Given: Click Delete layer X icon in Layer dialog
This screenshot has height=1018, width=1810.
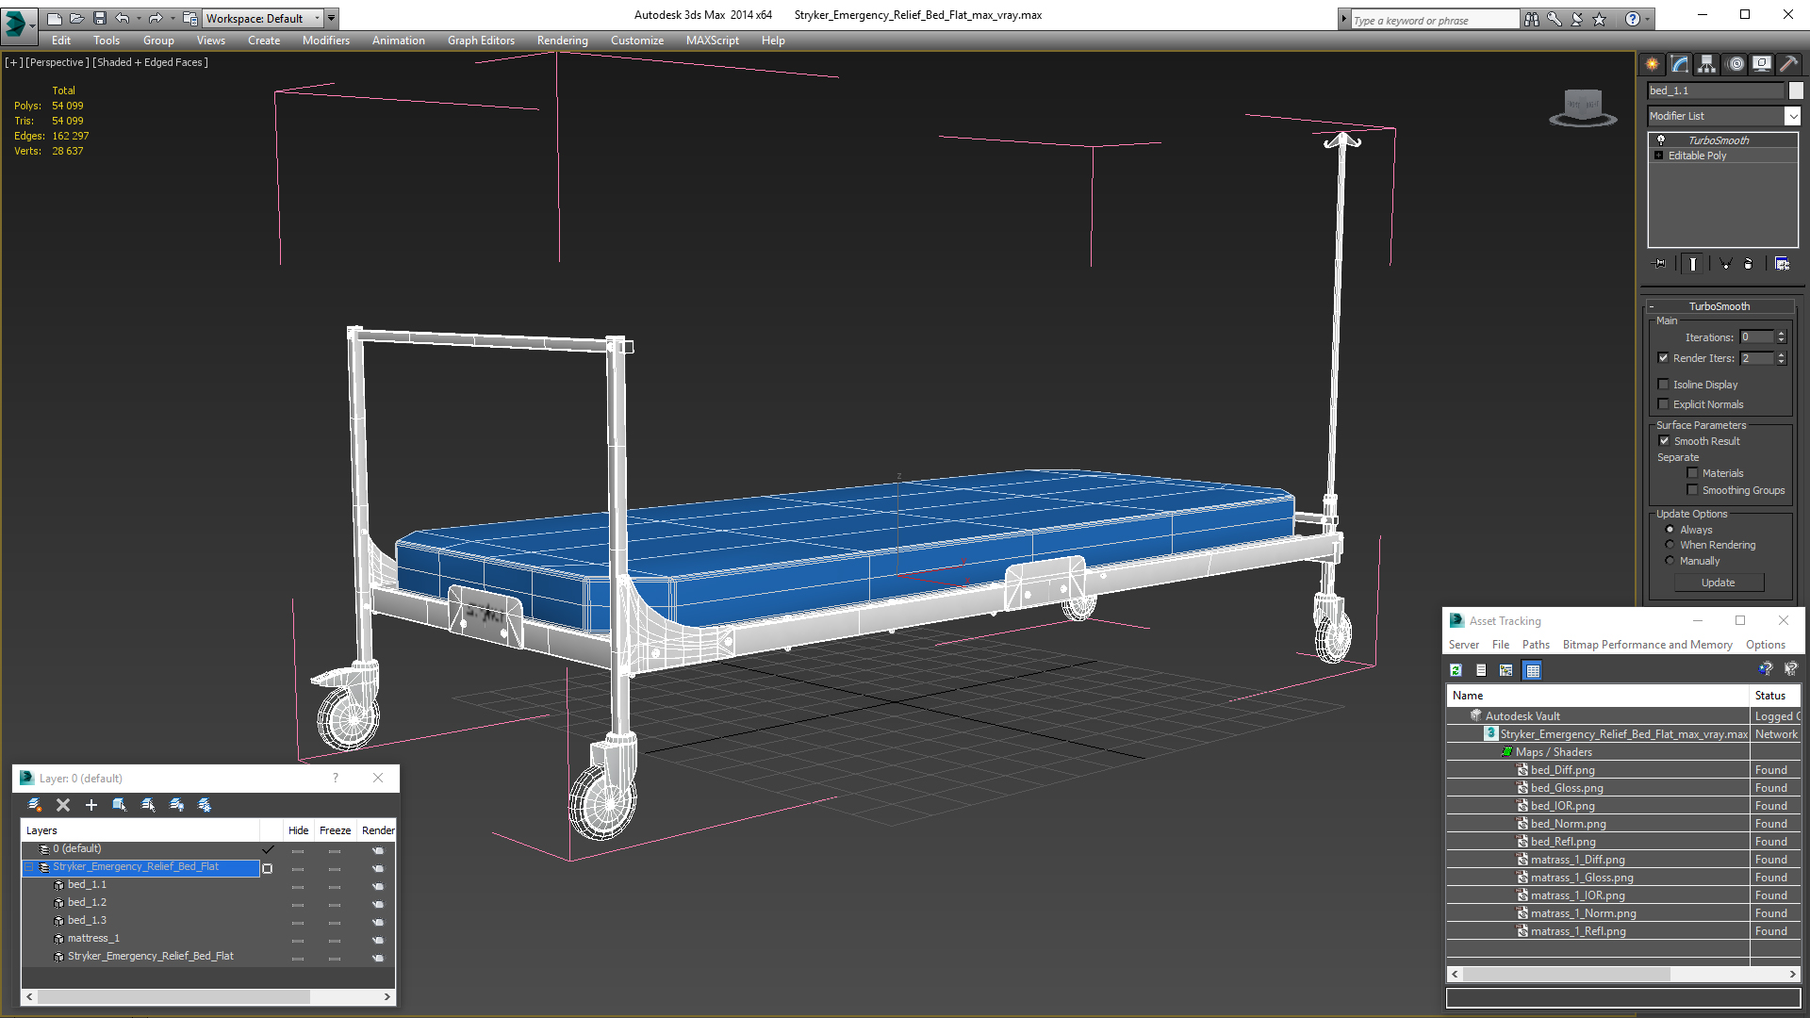Looking at the screenshot, I should click(63, 805).
